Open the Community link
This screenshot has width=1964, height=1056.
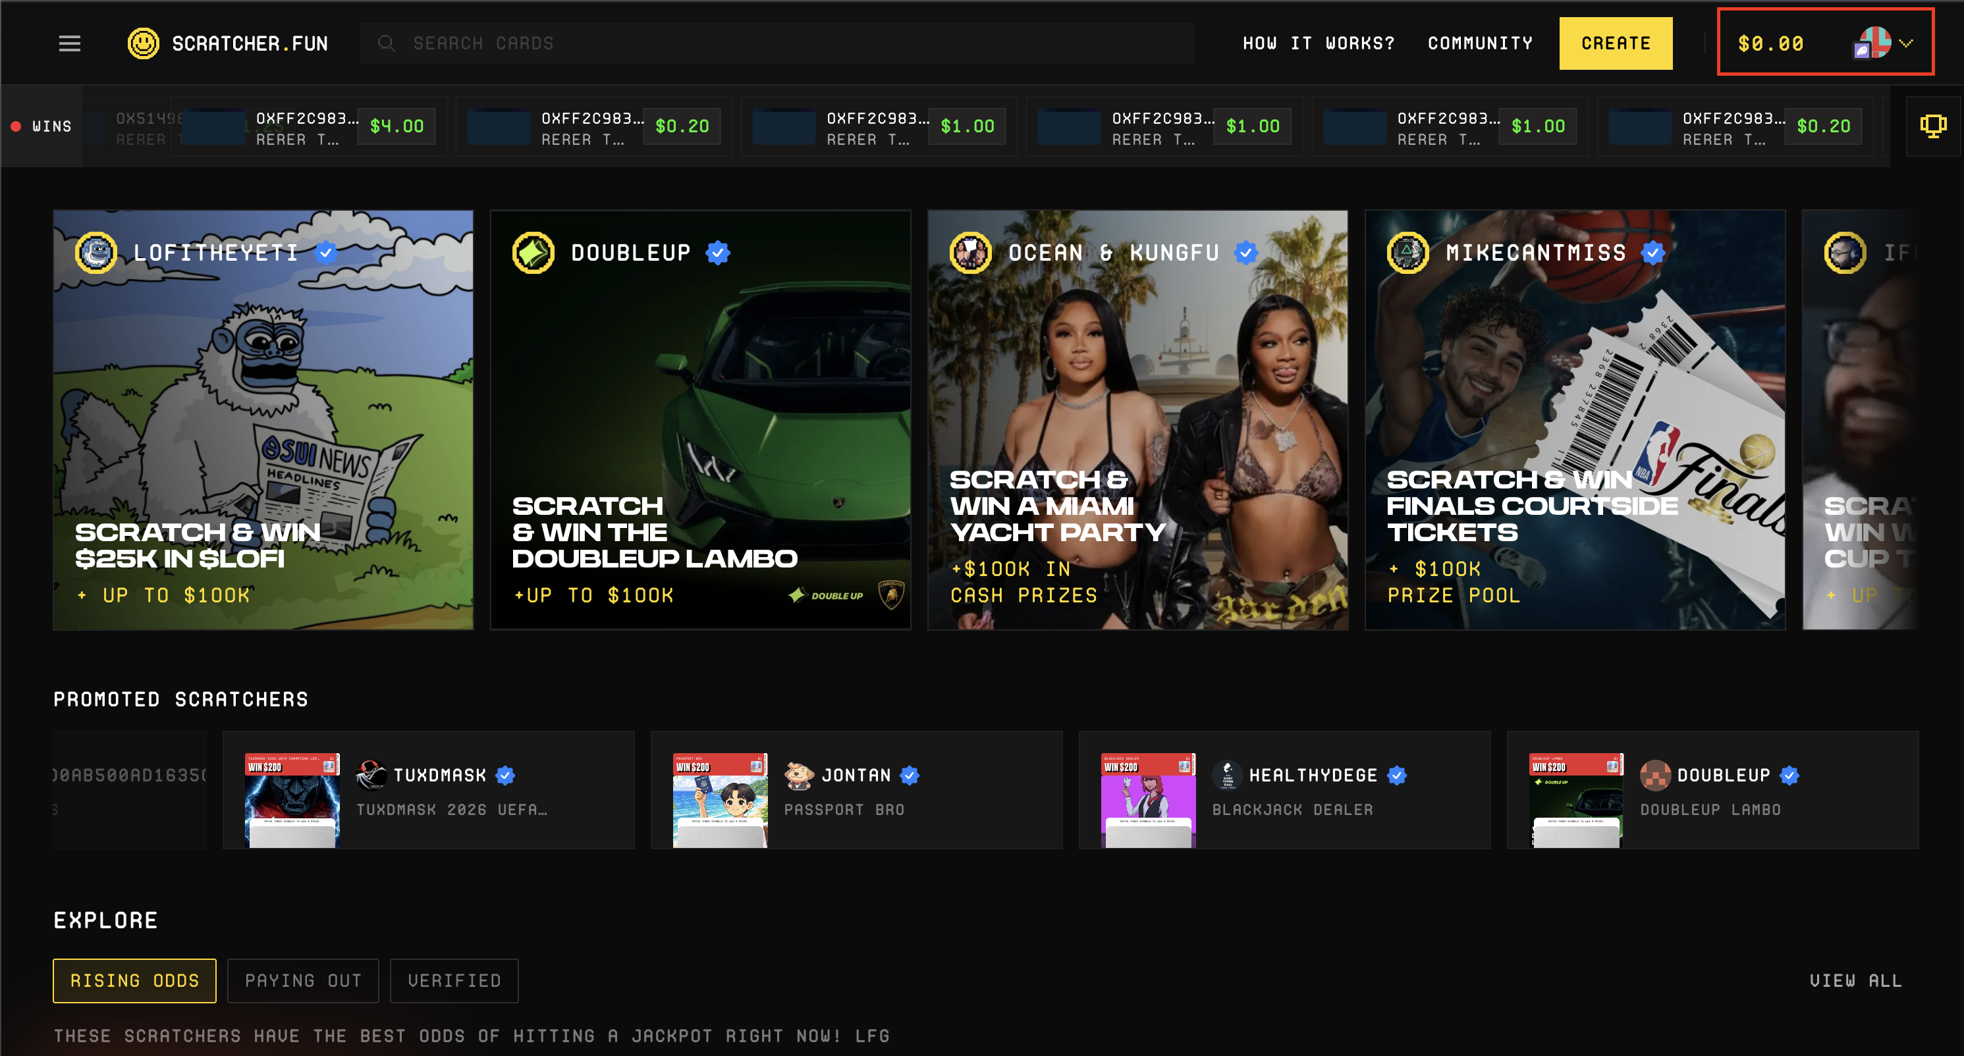coord(1480,43)
